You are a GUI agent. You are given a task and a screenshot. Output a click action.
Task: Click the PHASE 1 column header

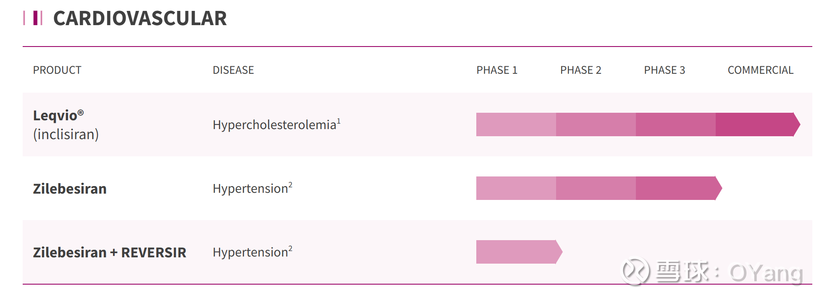tap(496, 70)
